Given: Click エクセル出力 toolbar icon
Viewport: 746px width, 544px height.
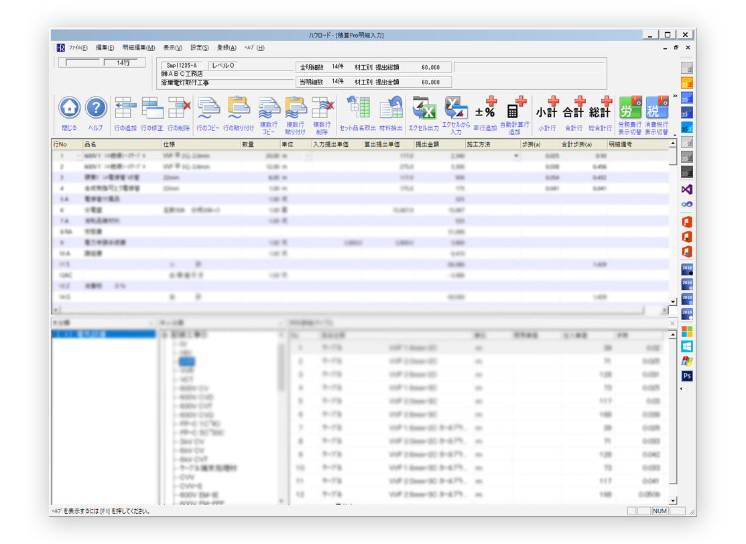Looking at the screenshot, I should click(x=424, y=109).
